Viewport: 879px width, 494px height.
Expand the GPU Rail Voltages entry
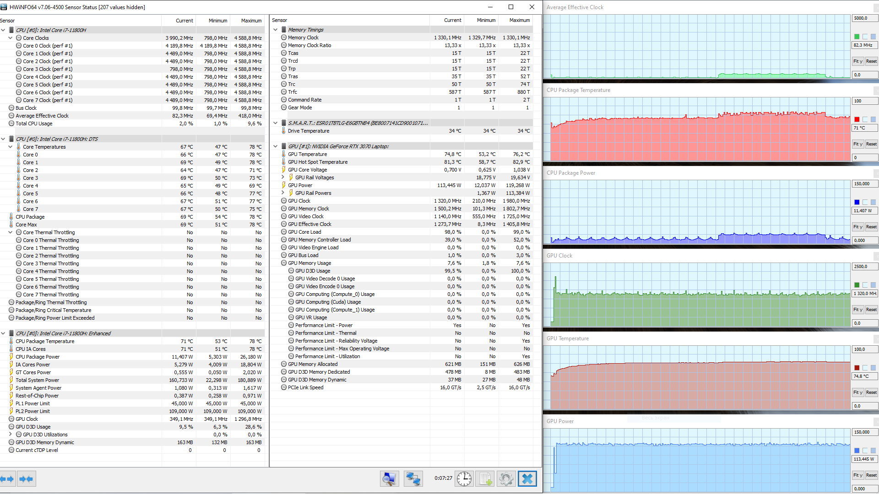click(282, 177)
